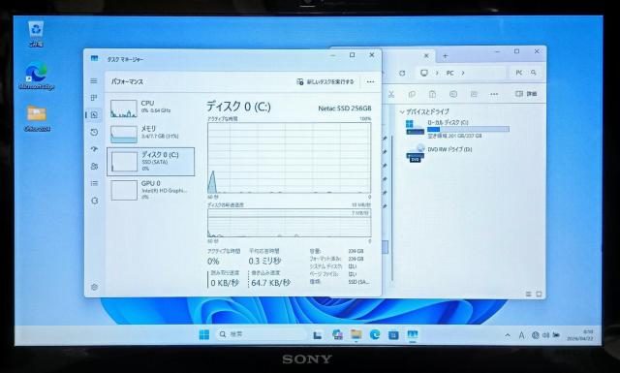Image resolution: width=620 pixels, height=373 pixels.
Task: Click the Paste icon in Explorer toolbar
Action: [433, 94]
